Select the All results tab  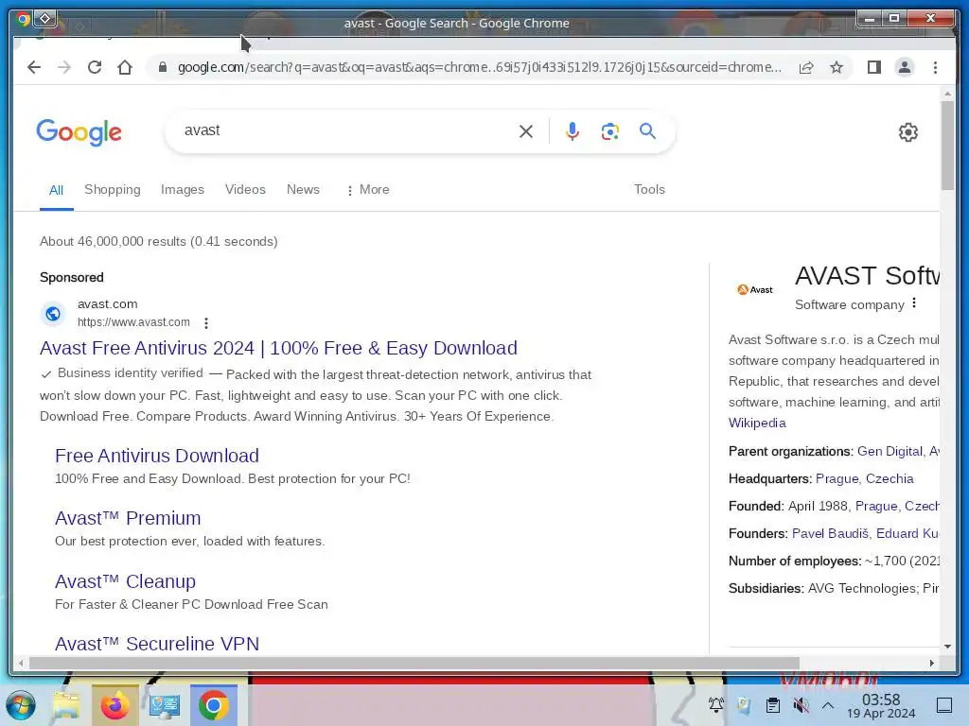[x=56, y=190]
